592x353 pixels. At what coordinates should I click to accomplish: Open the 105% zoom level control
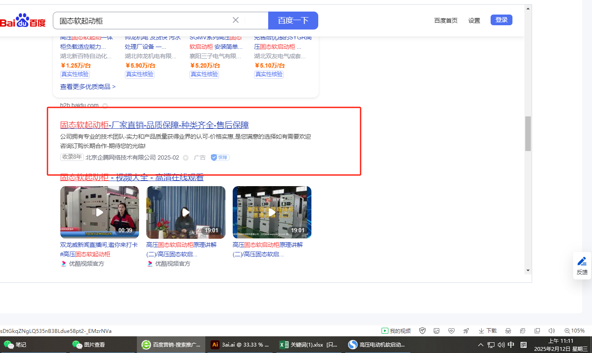[x=574, y=331]
